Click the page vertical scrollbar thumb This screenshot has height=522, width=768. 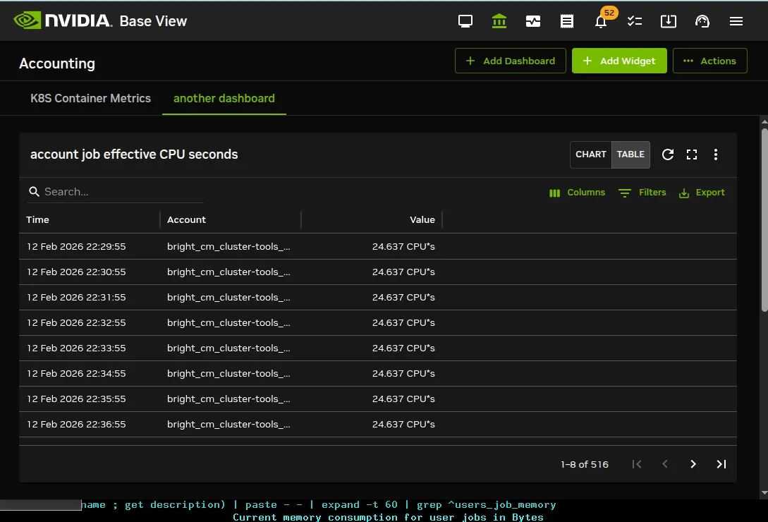(764, 219)
